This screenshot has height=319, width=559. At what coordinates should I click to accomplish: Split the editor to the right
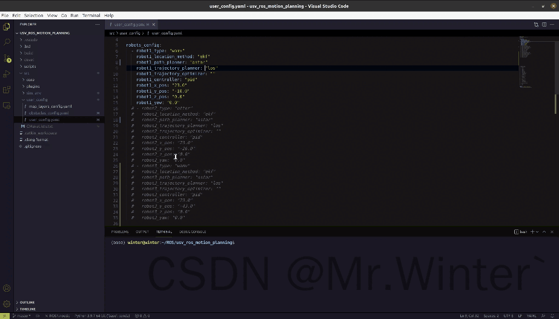tap(544, 25)
